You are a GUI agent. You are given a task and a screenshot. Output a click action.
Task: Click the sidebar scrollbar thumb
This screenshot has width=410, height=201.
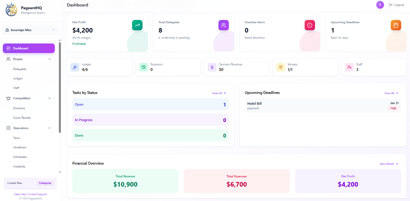click(x=60, y=87)
